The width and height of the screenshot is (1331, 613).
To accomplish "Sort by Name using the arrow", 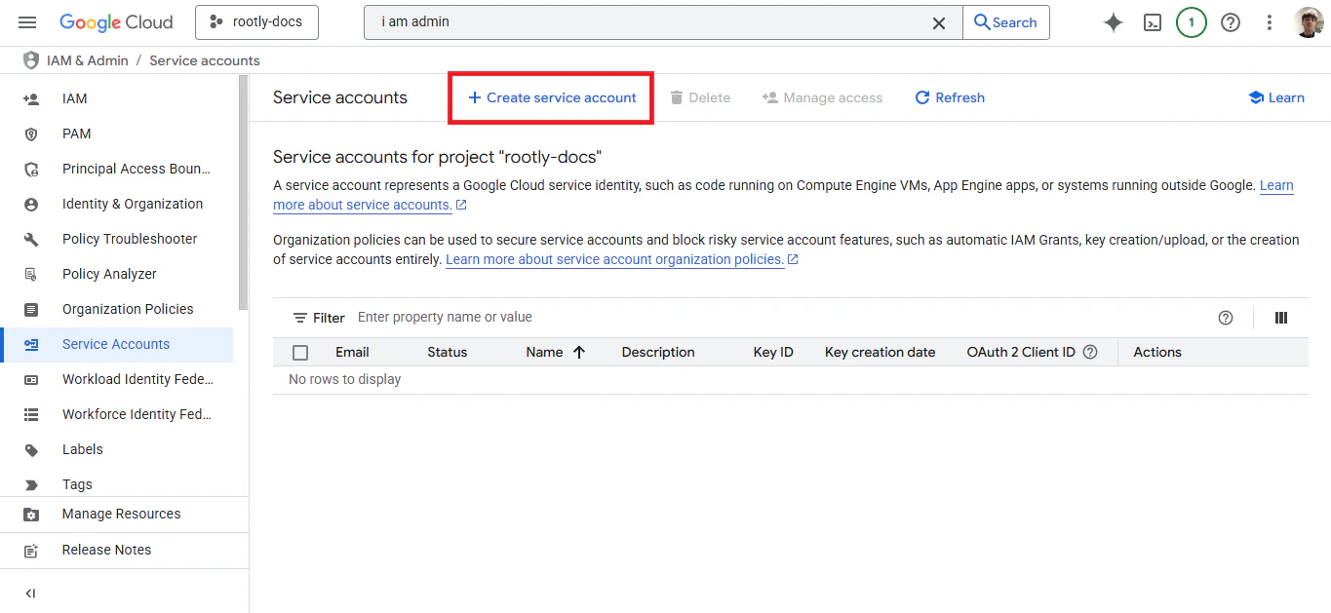I will pyautogui.click(x=577, y=352).
